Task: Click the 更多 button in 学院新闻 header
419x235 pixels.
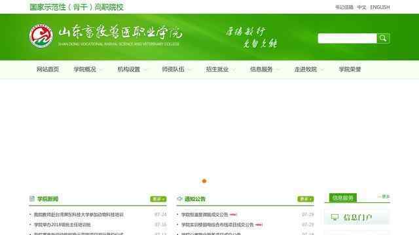Action: click(x=158, y=199)
